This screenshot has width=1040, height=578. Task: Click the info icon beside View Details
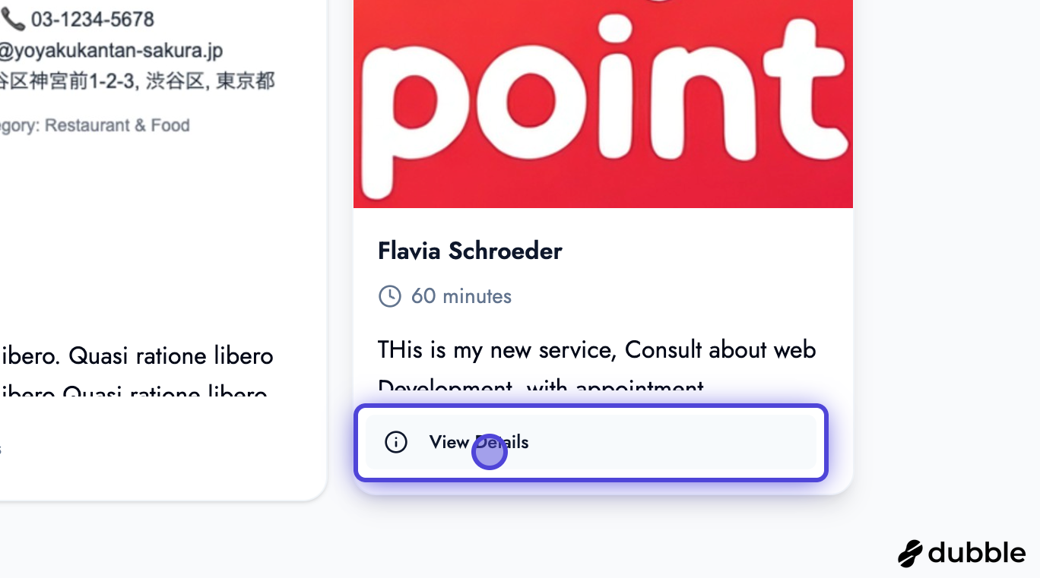coord(396,442)
